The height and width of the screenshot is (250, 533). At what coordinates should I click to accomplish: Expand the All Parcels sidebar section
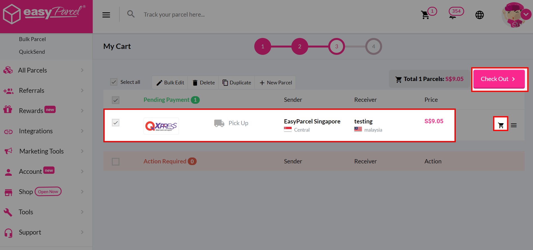click(x=82, y=70)
